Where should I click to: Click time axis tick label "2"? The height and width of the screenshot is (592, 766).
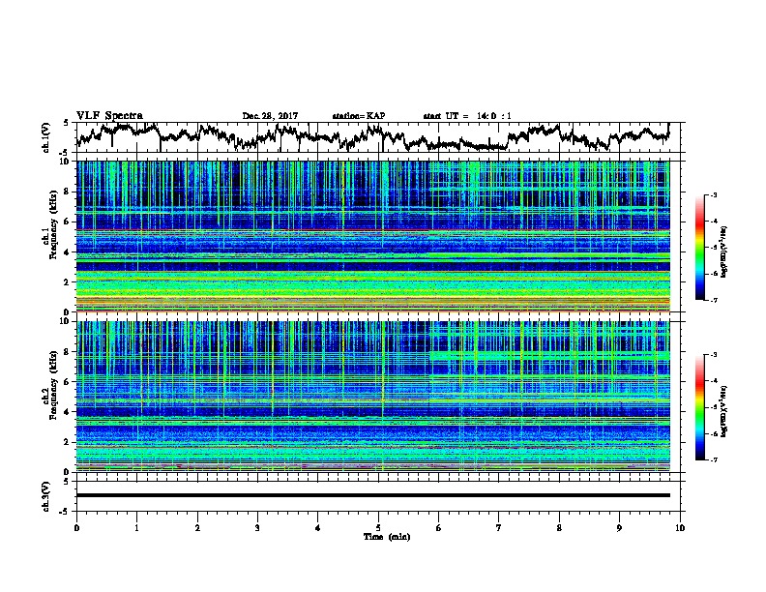[197, 528]
